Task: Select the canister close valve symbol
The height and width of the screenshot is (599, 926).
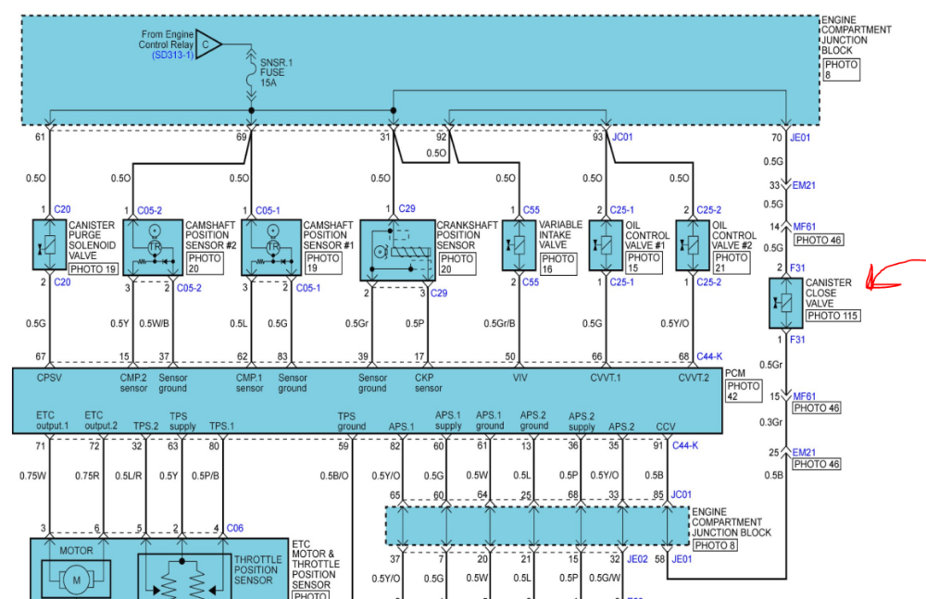Action: pos(784,304)
